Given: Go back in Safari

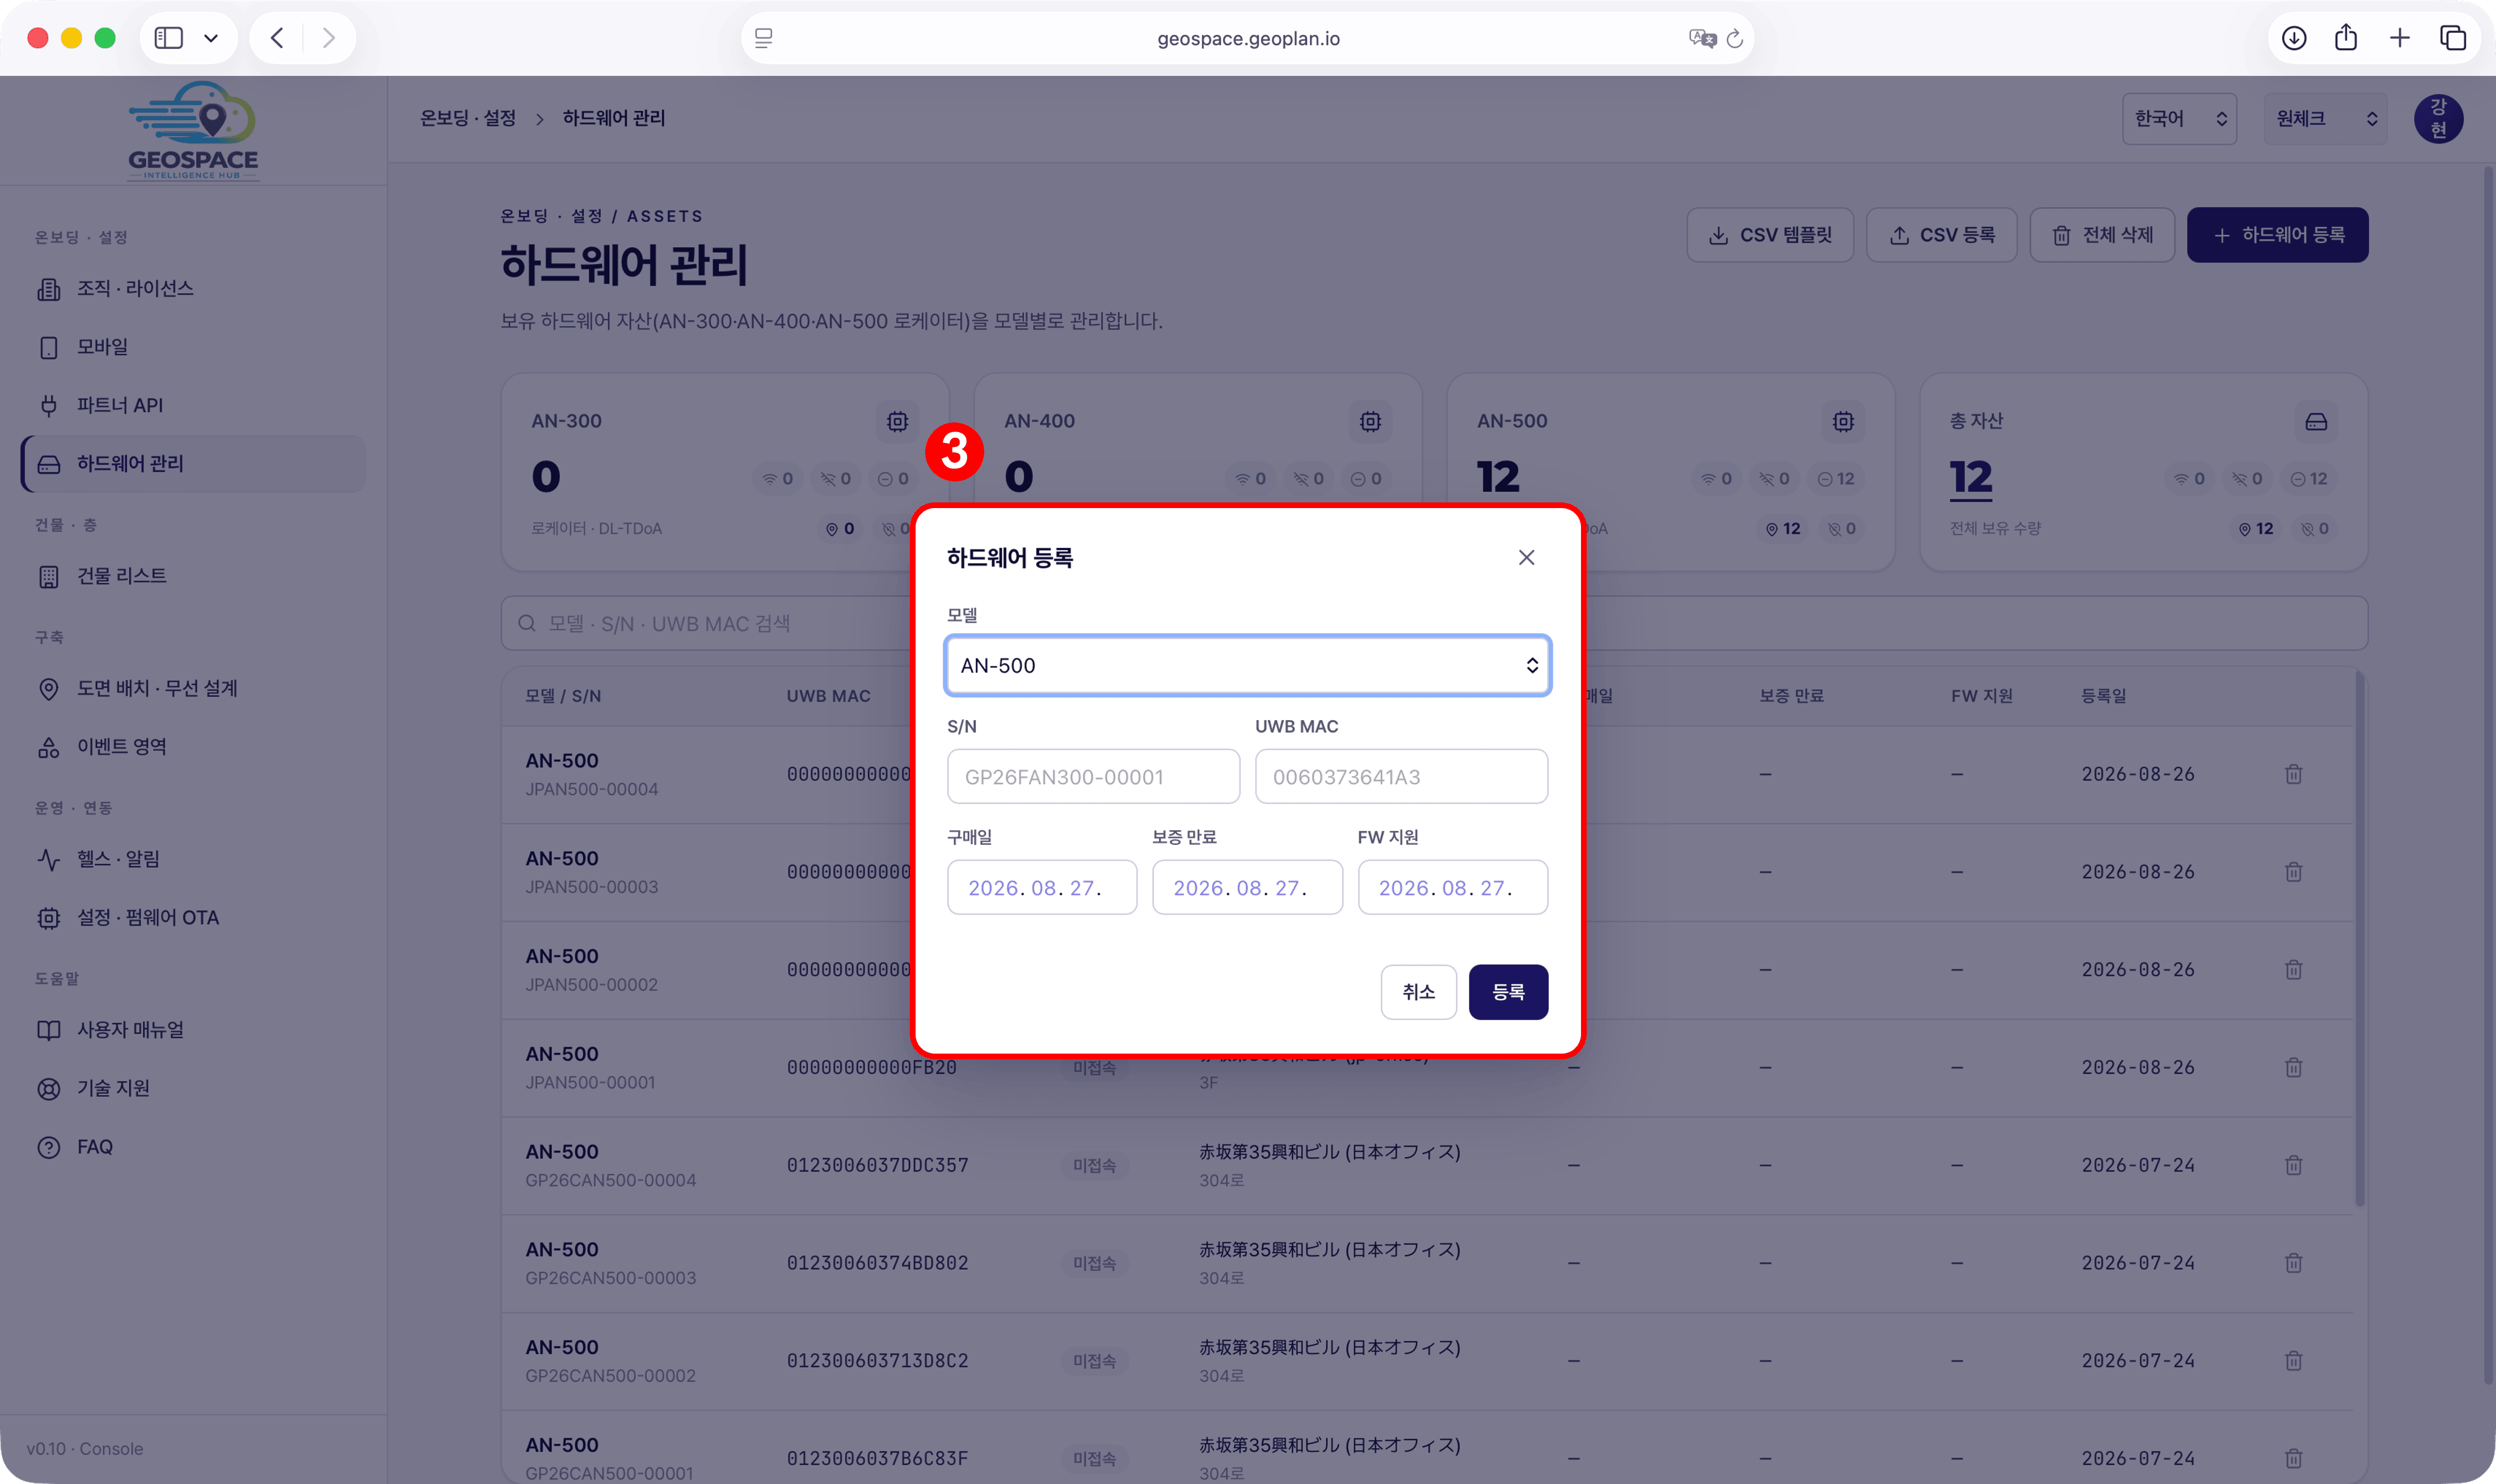Looking at the screenshot, I should pyautogui.click(x=277, y=38).
